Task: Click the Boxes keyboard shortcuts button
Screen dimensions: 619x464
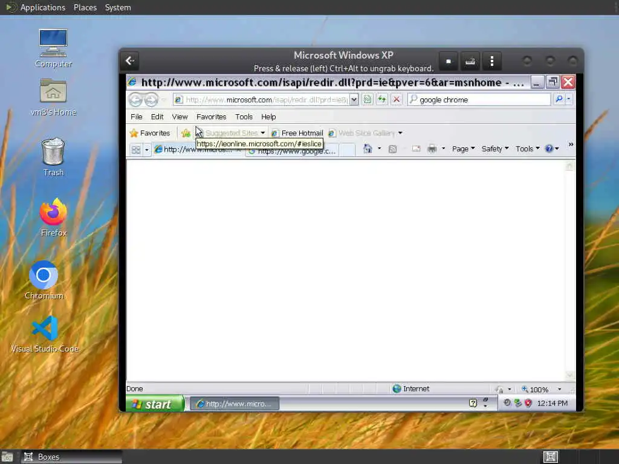Action: (470, 61)
